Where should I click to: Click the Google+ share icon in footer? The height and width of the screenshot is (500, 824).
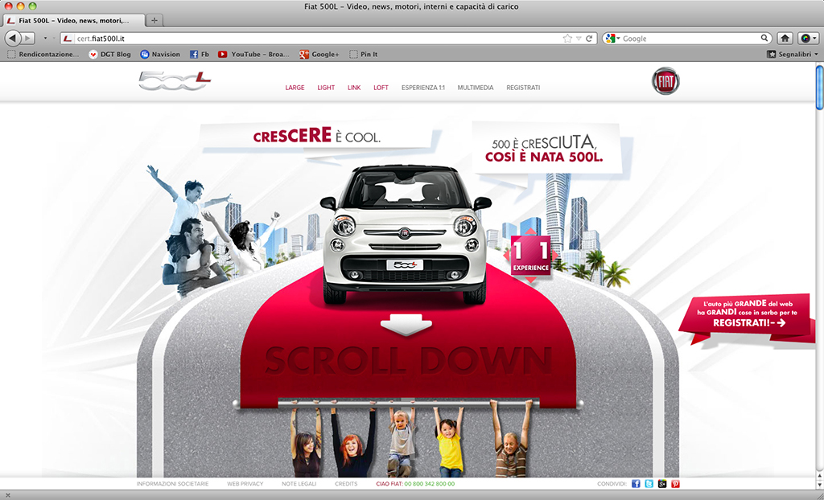[662, 484]
